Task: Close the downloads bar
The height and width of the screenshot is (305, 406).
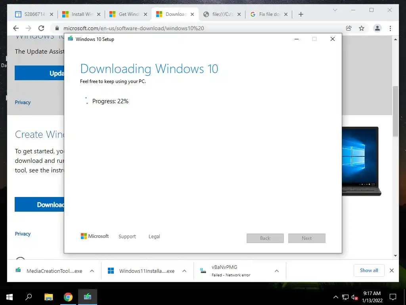Action: (392, 270)
